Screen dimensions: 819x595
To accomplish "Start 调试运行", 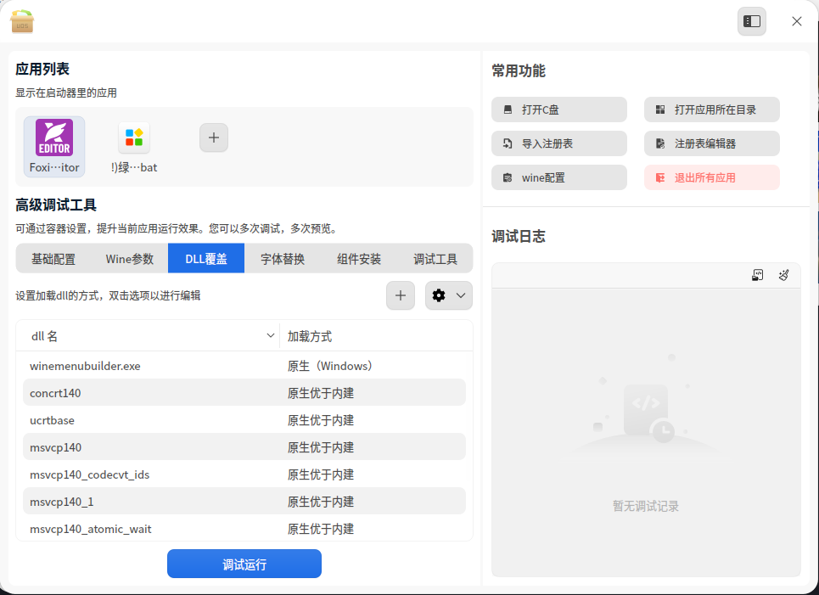I will [244, 564].
